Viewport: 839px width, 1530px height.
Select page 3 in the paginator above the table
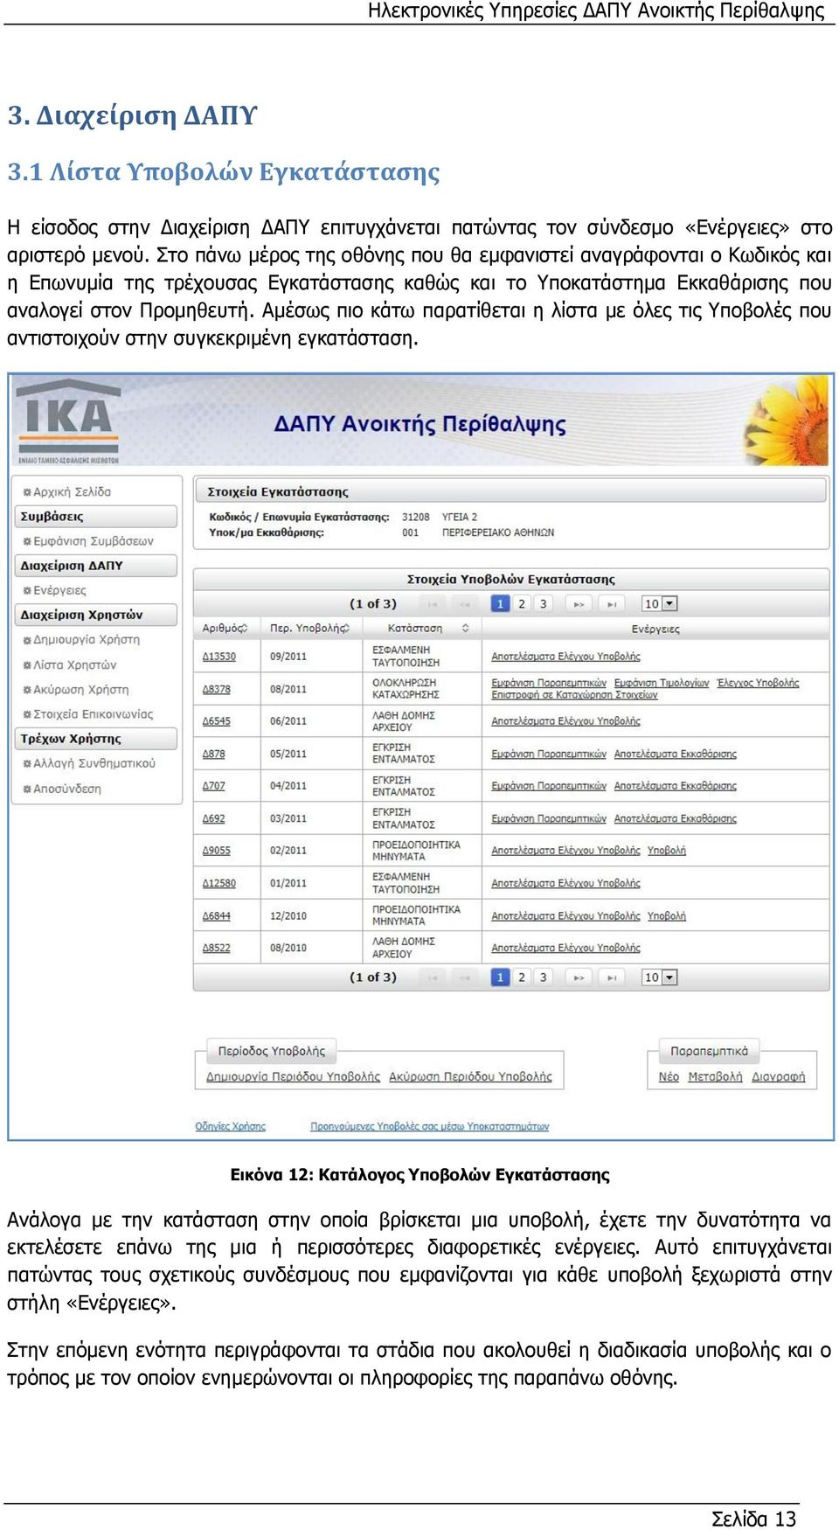tap(543, 604)
